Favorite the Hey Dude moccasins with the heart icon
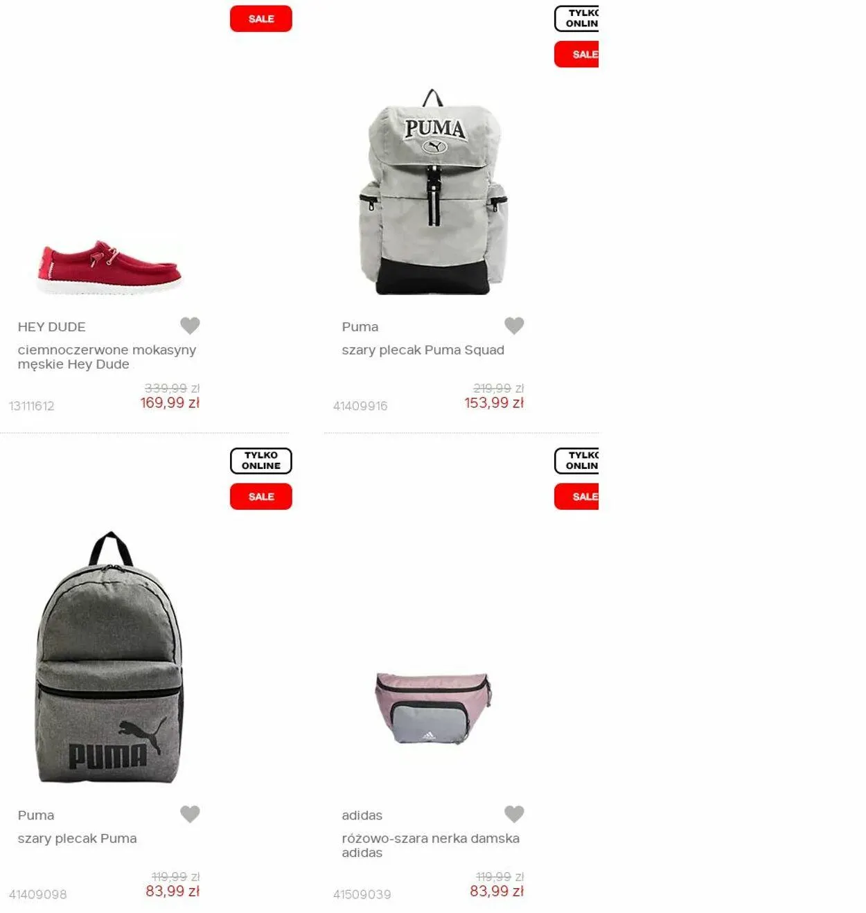This screenshot has width=866, height=913. pos(190,325)
